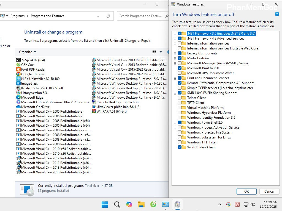Click the UltraViewer 6.6.113 entry icon
The width and height of the screenshot is (282, 211).
coord(93,107)
